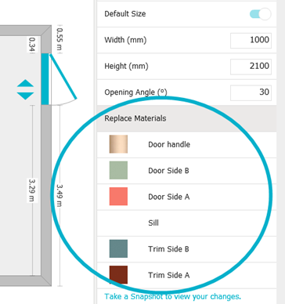Image resolution: width=285 pixels, height=304 pixels.
Task: Select the Sill material row
Action: (x=186, y=223)
